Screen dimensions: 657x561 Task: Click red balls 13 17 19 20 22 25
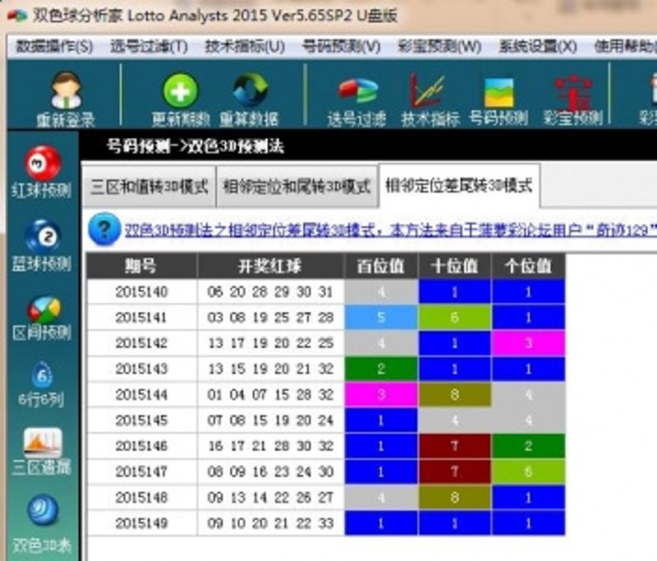[270, 343]
